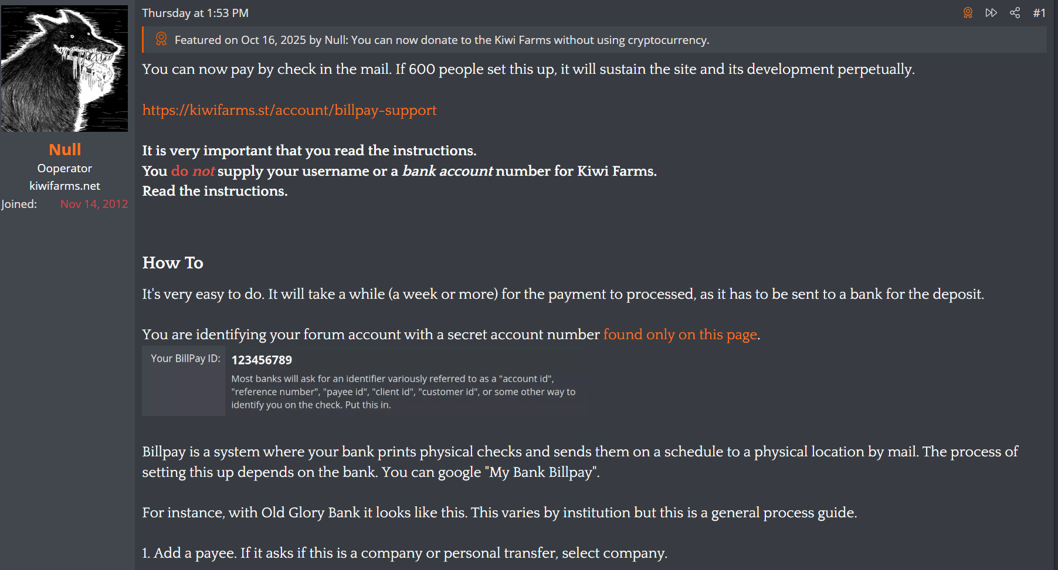
Task: Click the 'Ooperator' user title
Action: (65, 168)
